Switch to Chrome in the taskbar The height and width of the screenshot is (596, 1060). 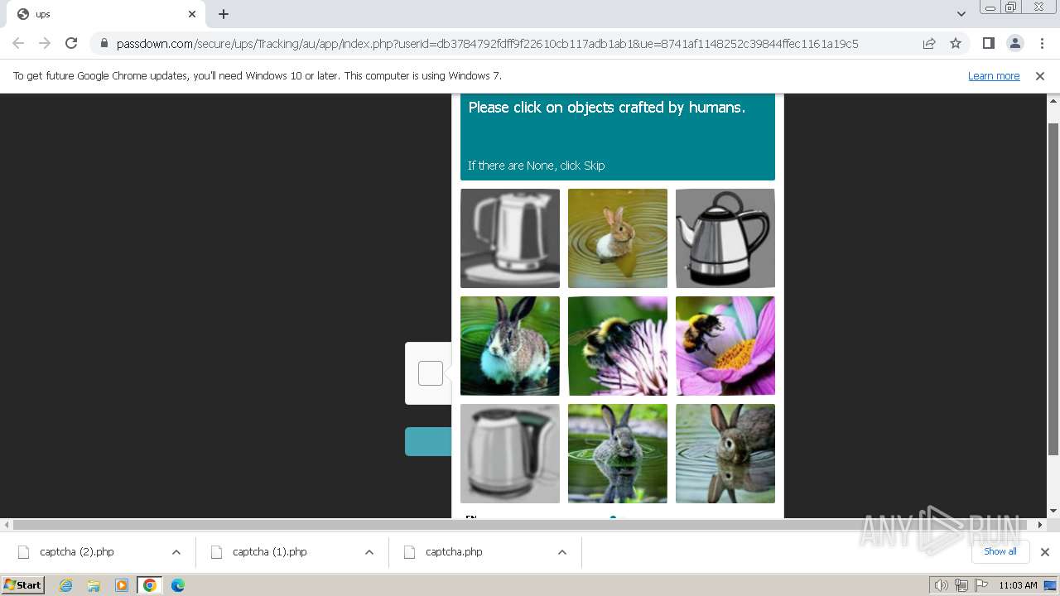[150, 585]
